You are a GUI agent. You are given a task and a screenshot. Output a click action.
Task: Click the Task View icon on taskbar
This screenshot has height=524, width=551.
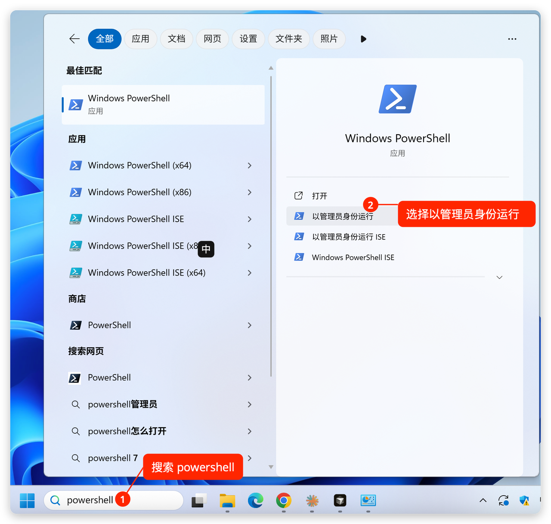(x=199, y=500)
